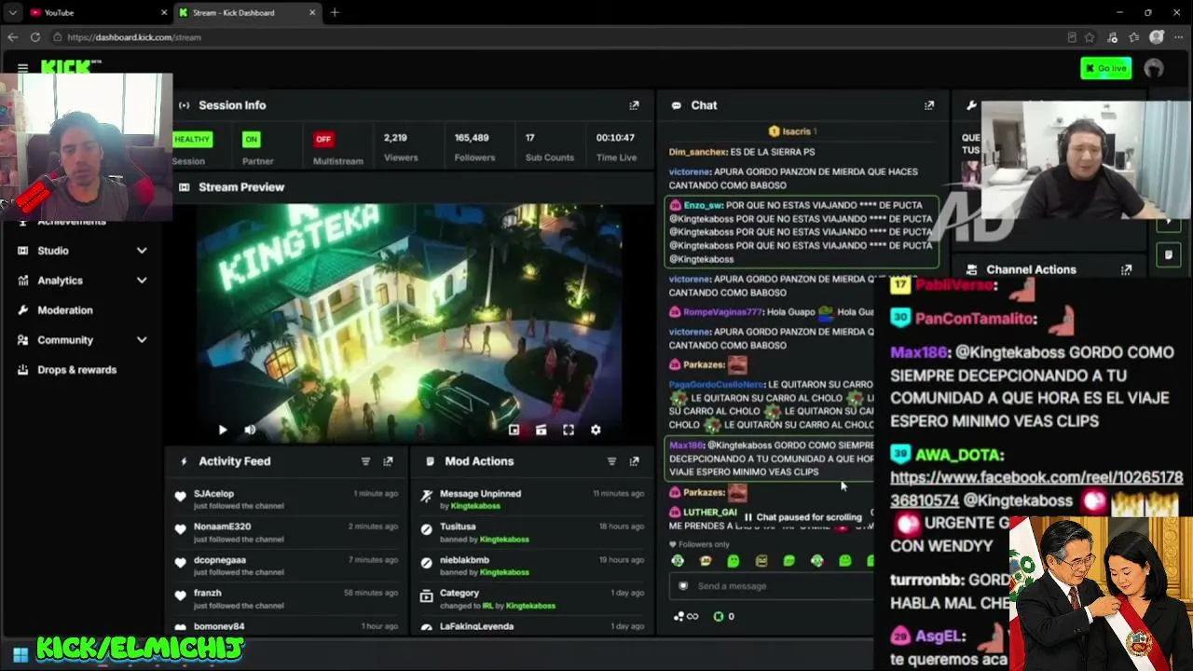Open the Community menu item

[x=65, y=340]
